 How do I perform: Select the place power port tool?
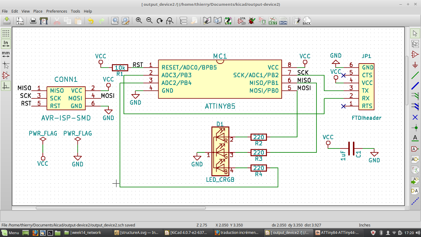tap(415, 65)
